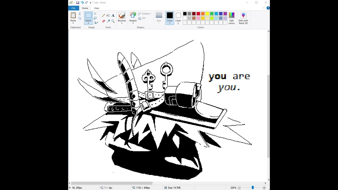
Task: Pick the brown color swatch
Action: tap(194, 18)
